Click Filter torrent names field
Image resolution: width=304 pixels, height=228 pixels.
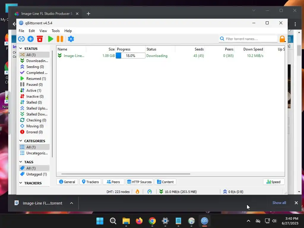click(x=248, y=39)
